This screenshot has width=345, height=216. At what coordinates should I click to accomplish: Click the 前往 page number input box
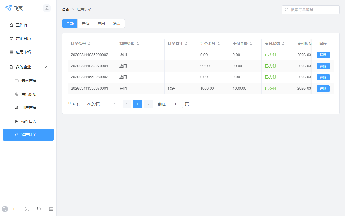(x=175, y=104)
